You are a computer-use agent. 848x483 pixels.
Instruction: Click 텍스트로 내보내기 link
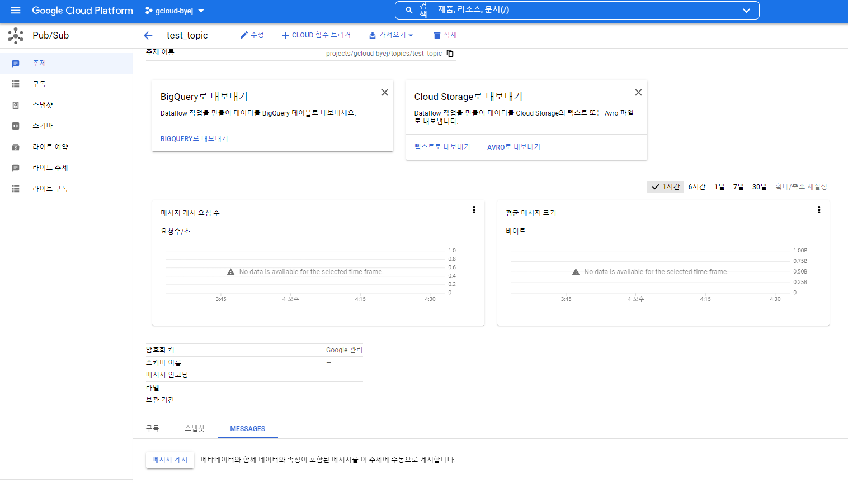click(442, 147)
